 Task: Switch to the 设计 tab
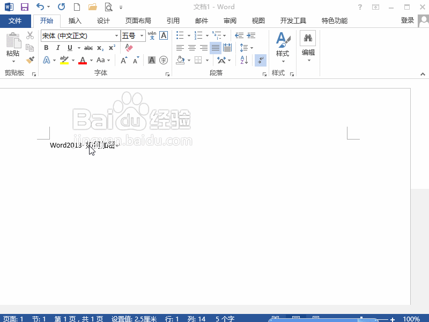103,21
